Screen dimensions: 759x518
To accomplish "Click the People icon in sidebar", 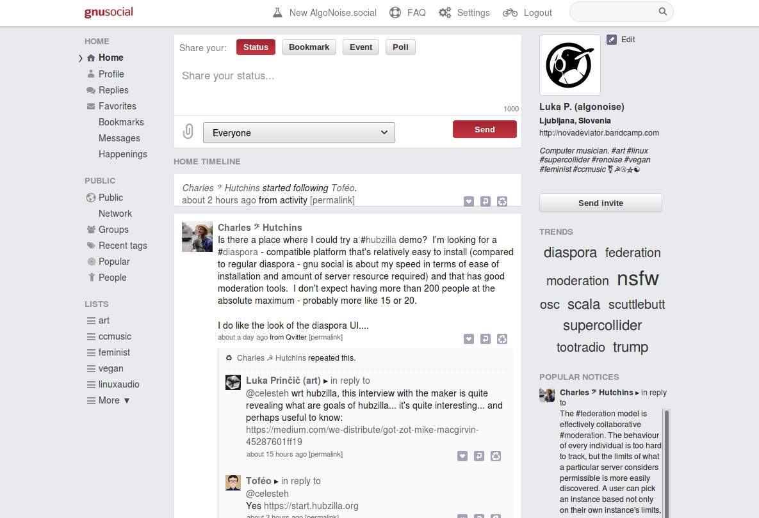I will (x=91, y=278).
